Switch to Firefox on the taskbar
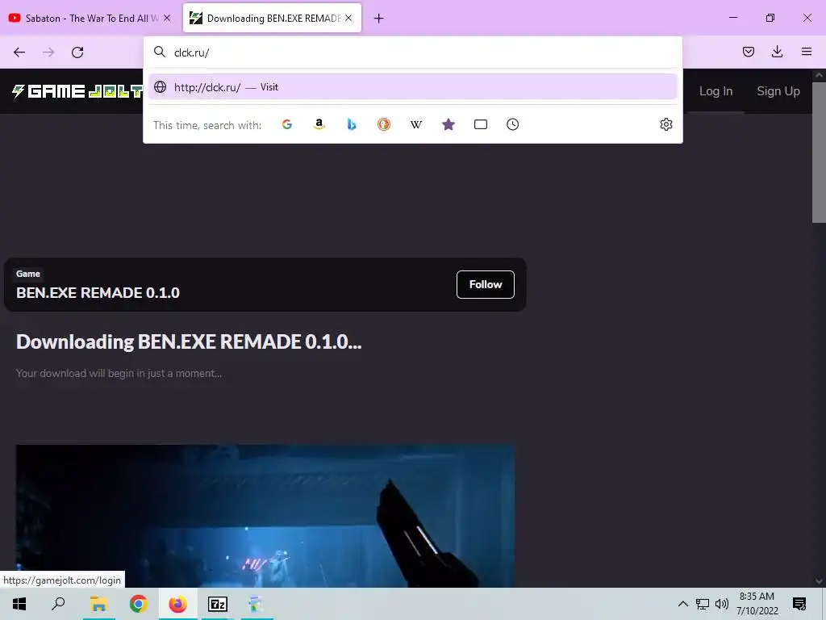Image resolution: width=826 pixels, height=620 pixels. point(178,604)
